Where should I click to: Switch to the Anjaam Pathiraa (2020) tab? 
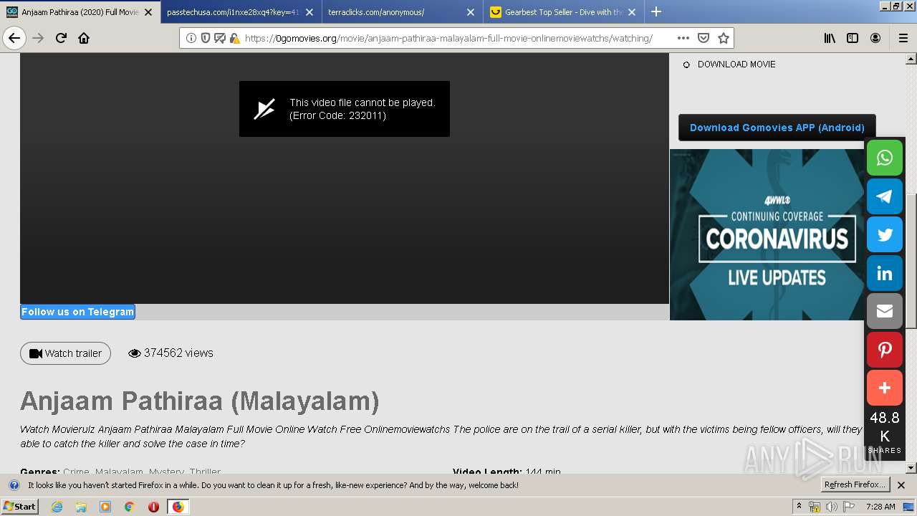[80, 12]
